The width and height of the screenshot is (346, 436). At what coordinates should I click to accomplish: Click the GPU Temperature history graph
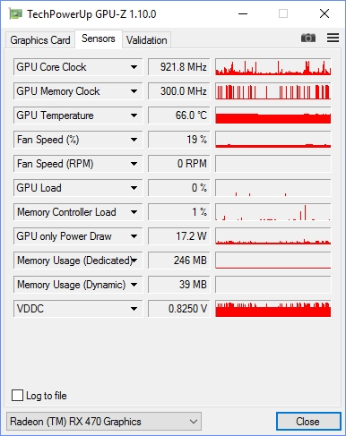tap(273, 115)
